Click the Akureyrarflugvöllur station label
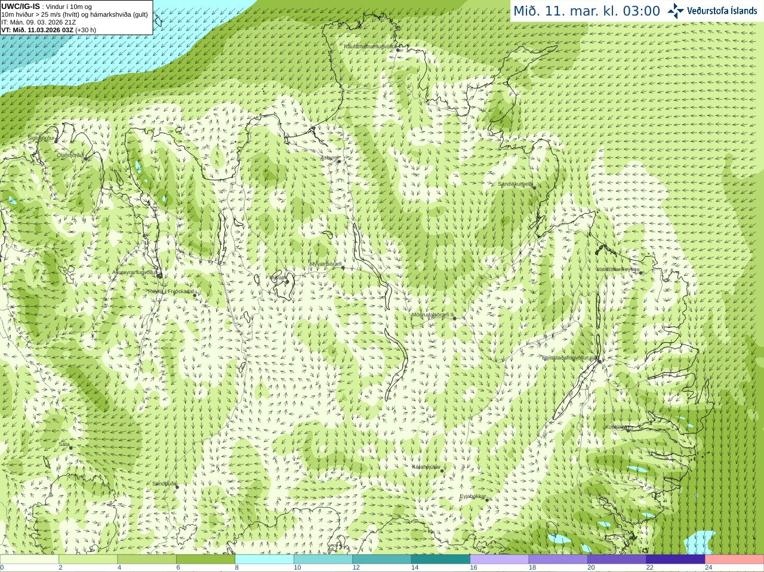 (x=135, y=272)
